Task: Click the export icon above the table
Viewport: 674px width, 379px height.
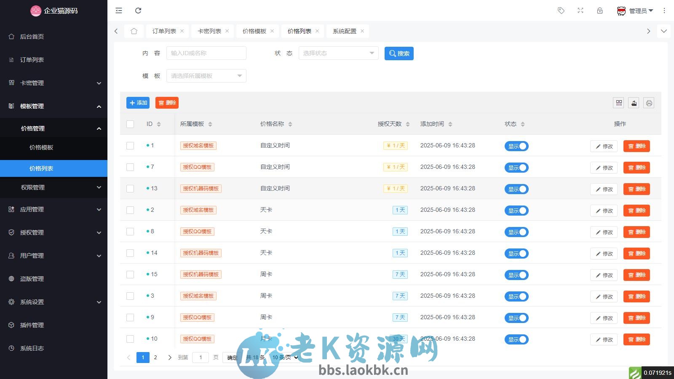Action: pyautogui.click(x=634, y=103)
